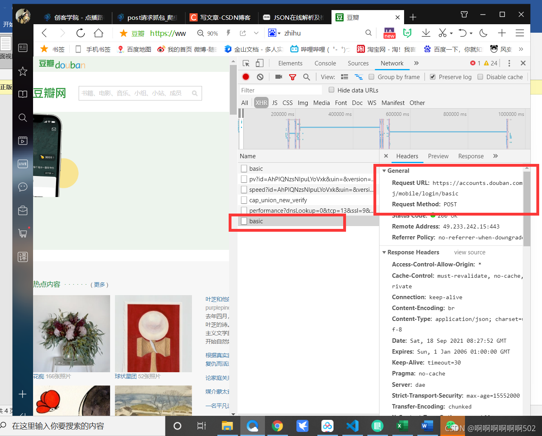Reload the page with the refresh icon
Viewport: 542px width, 436px height.
[x=81, y=33]
